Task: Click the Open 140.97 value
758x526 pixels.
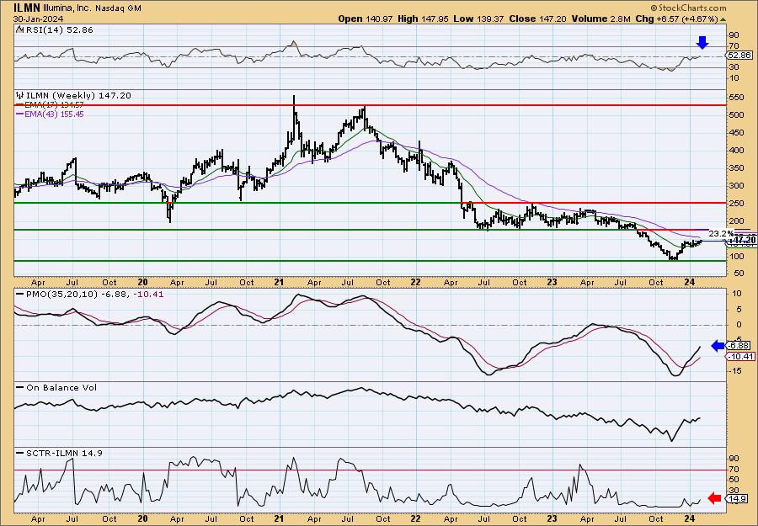Action: click(x=366, y=19)
